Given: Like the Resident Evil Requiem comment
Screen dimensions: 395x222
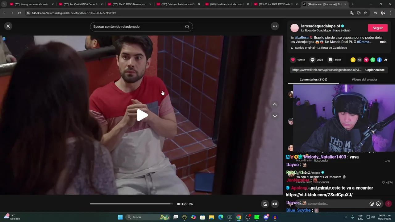Looking at the screenshot, I should click(x=384, y=183).
